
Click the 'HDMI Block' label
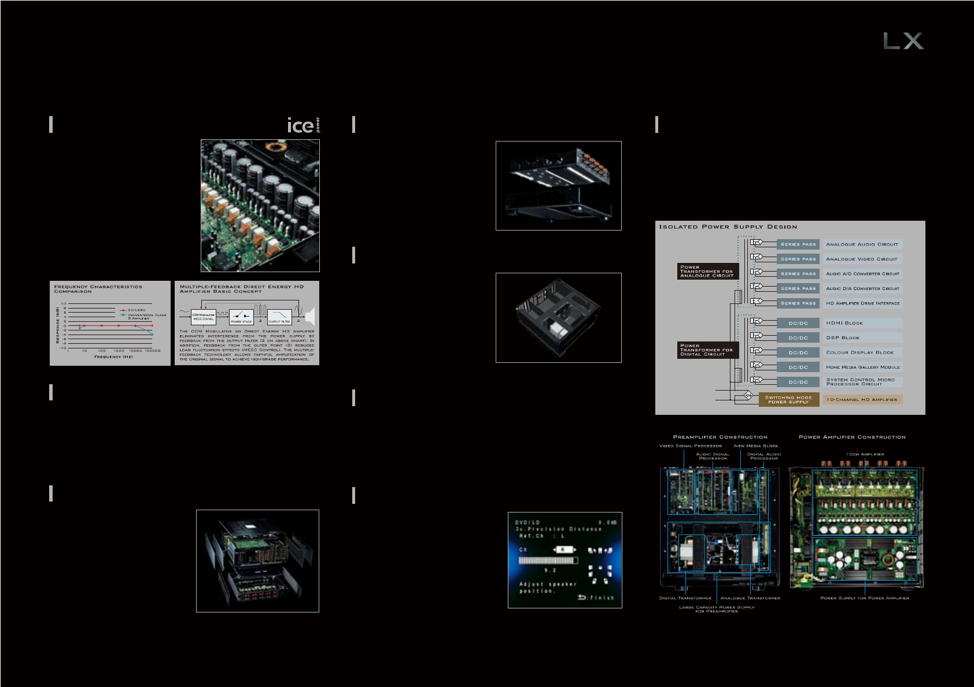click(x=862, y=323)
